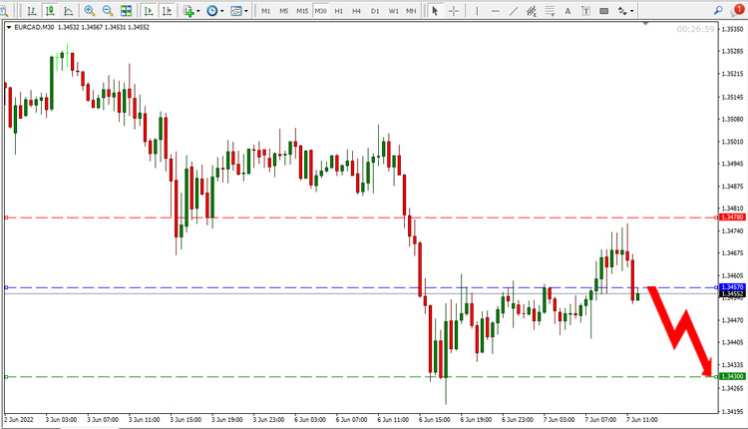The image size is (748, 429).
Task: Switch to line chart mode
Action: coord(68,11)
